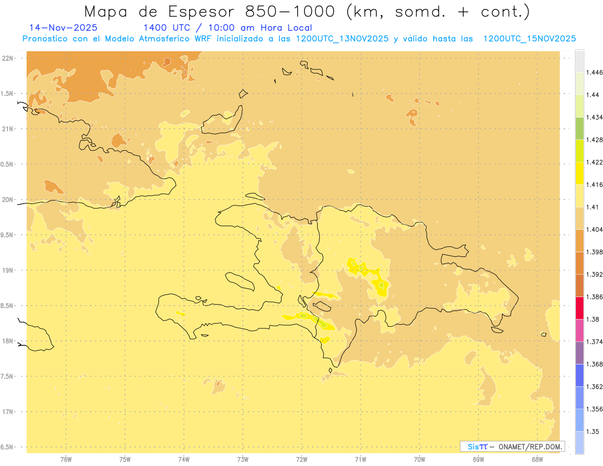
Task: Click the "72W" longitude axis label
Action: (301, 459)
